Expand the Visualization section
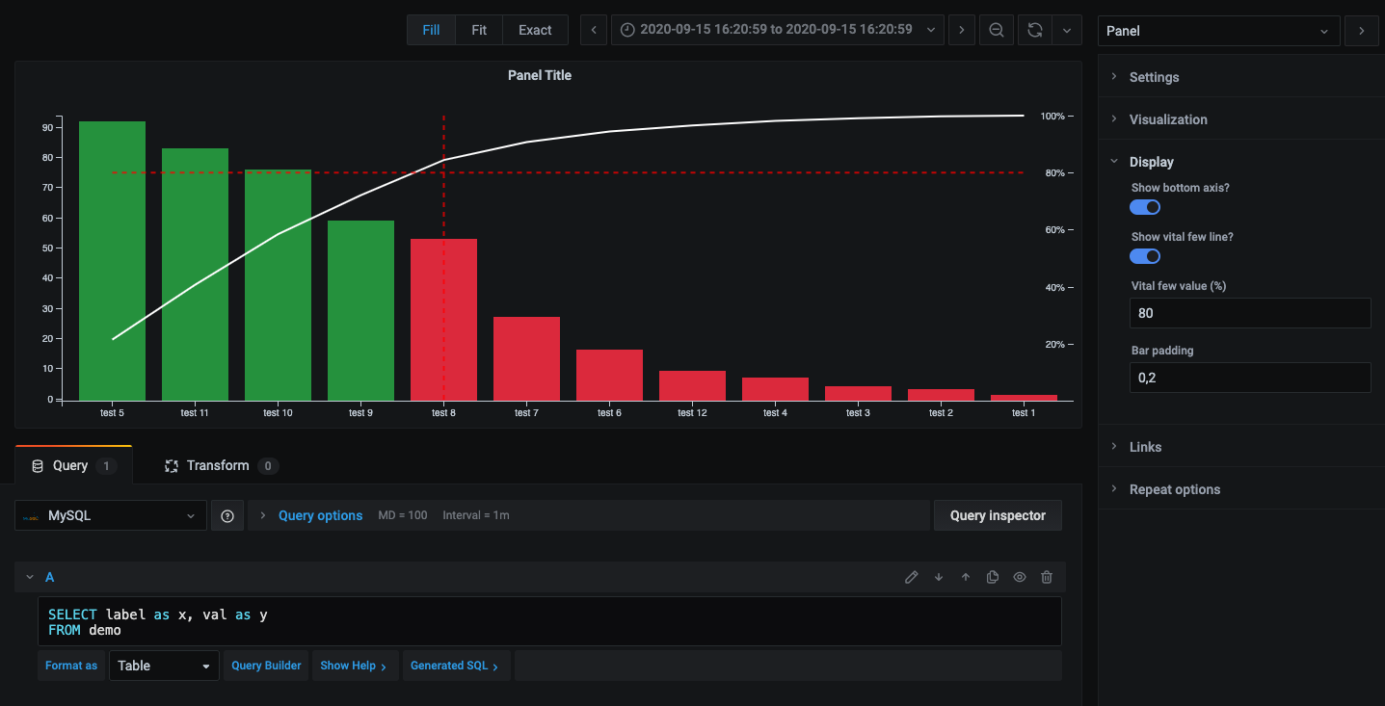Image resolution: width=1385 pixels, height=706 pixels. point(1168,119)
